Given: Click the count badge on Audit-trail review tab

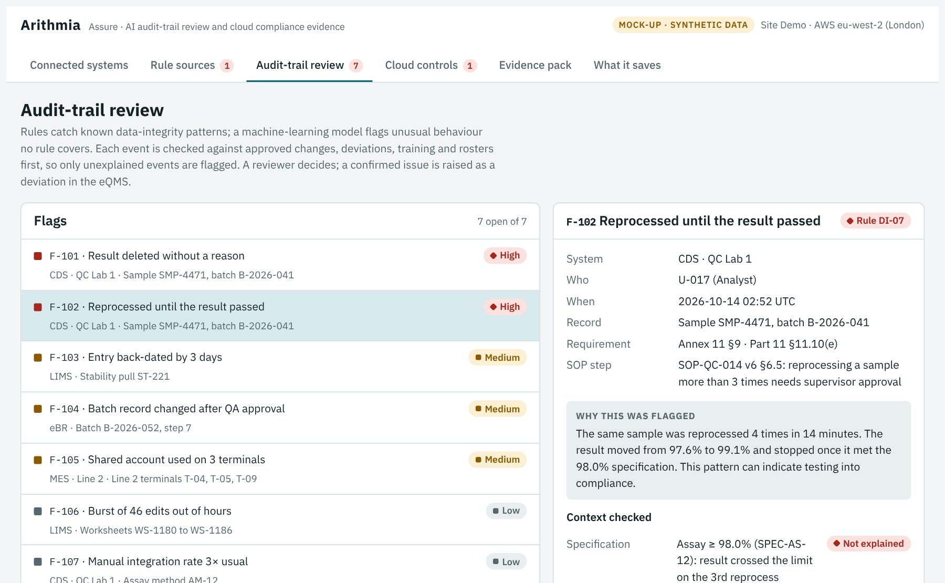Looking at the screenshot, I should (356, 66).
